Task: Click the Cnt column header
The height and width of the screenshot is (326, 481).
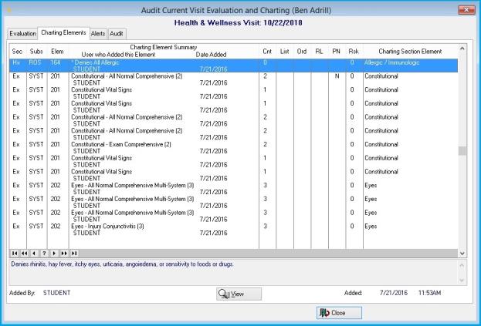Action: [267, 52]
